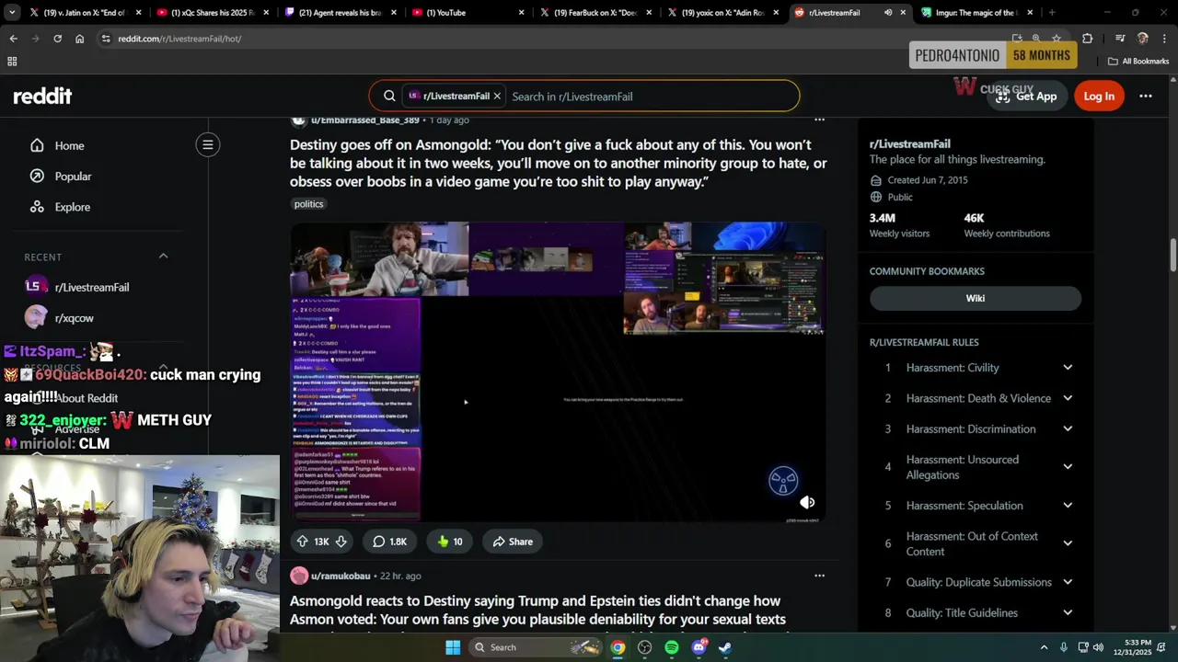This screenshot has height=662, width=1178.
Task: Open the Reddit logo home link
Action: [42, 96]
